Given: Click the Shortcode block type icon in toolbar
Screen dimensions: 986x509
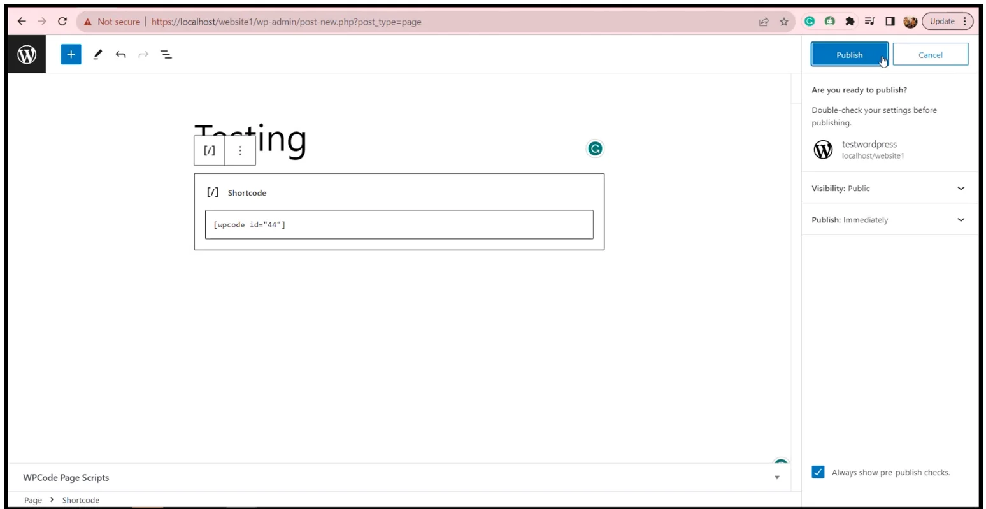Looking at the screenshot, I should pos(210,151).
